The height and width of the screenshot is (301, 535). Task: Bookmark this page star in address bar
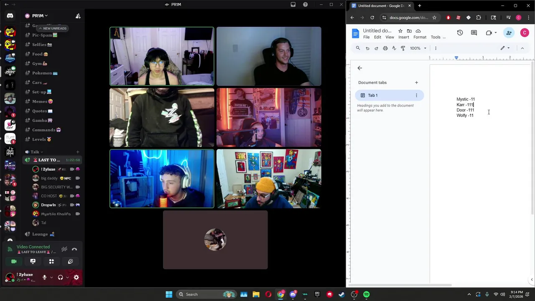434,18
